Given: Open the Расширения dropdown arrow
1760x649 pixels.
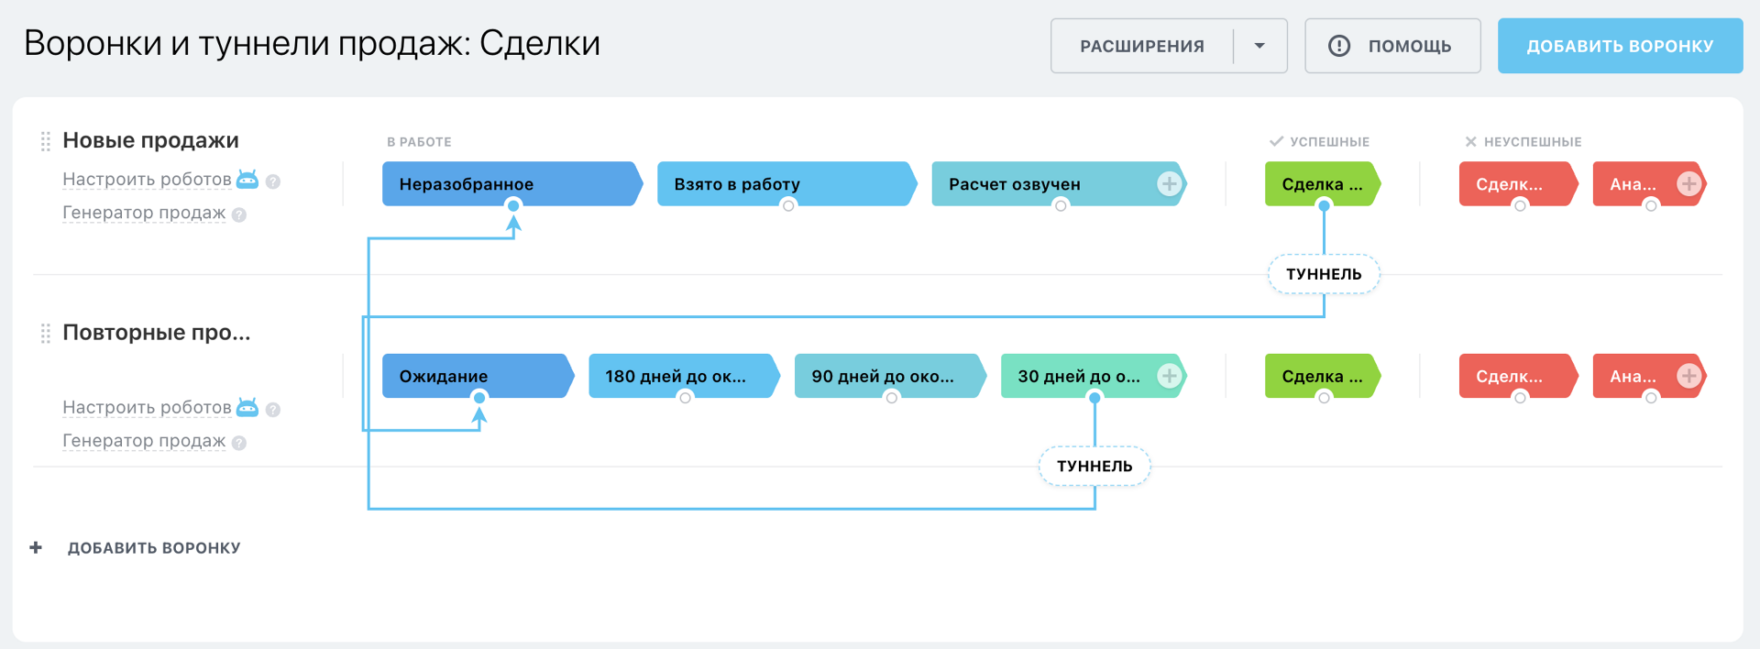Looking at the screenshot, I should pos(1259,46).
